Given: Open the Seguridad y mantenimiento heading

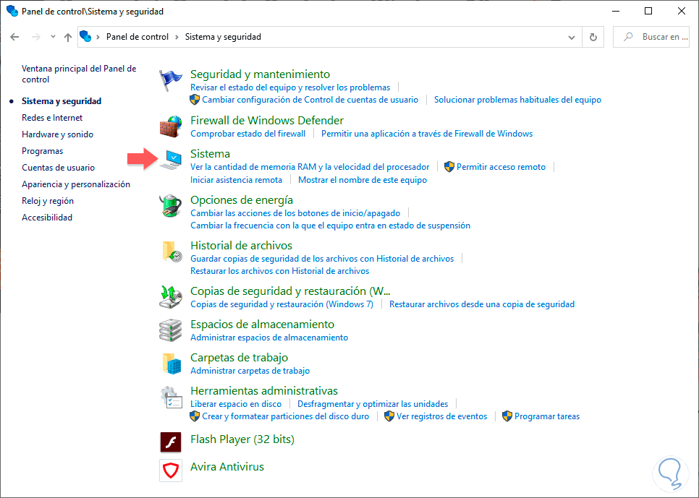Looking at the screenshot, I should pos(260,74).
